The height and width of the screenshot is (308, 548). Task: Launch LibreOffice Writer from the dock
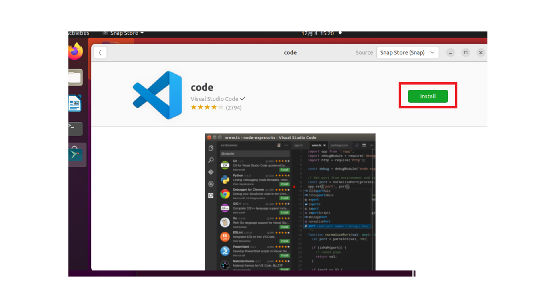click(x=75, y=103)
